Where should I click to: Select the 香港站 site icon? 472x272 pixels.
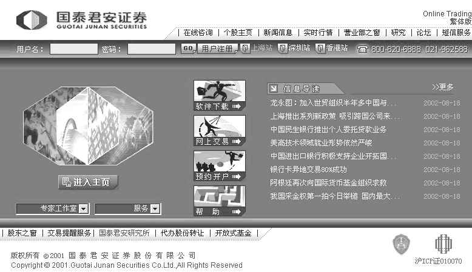320,48
